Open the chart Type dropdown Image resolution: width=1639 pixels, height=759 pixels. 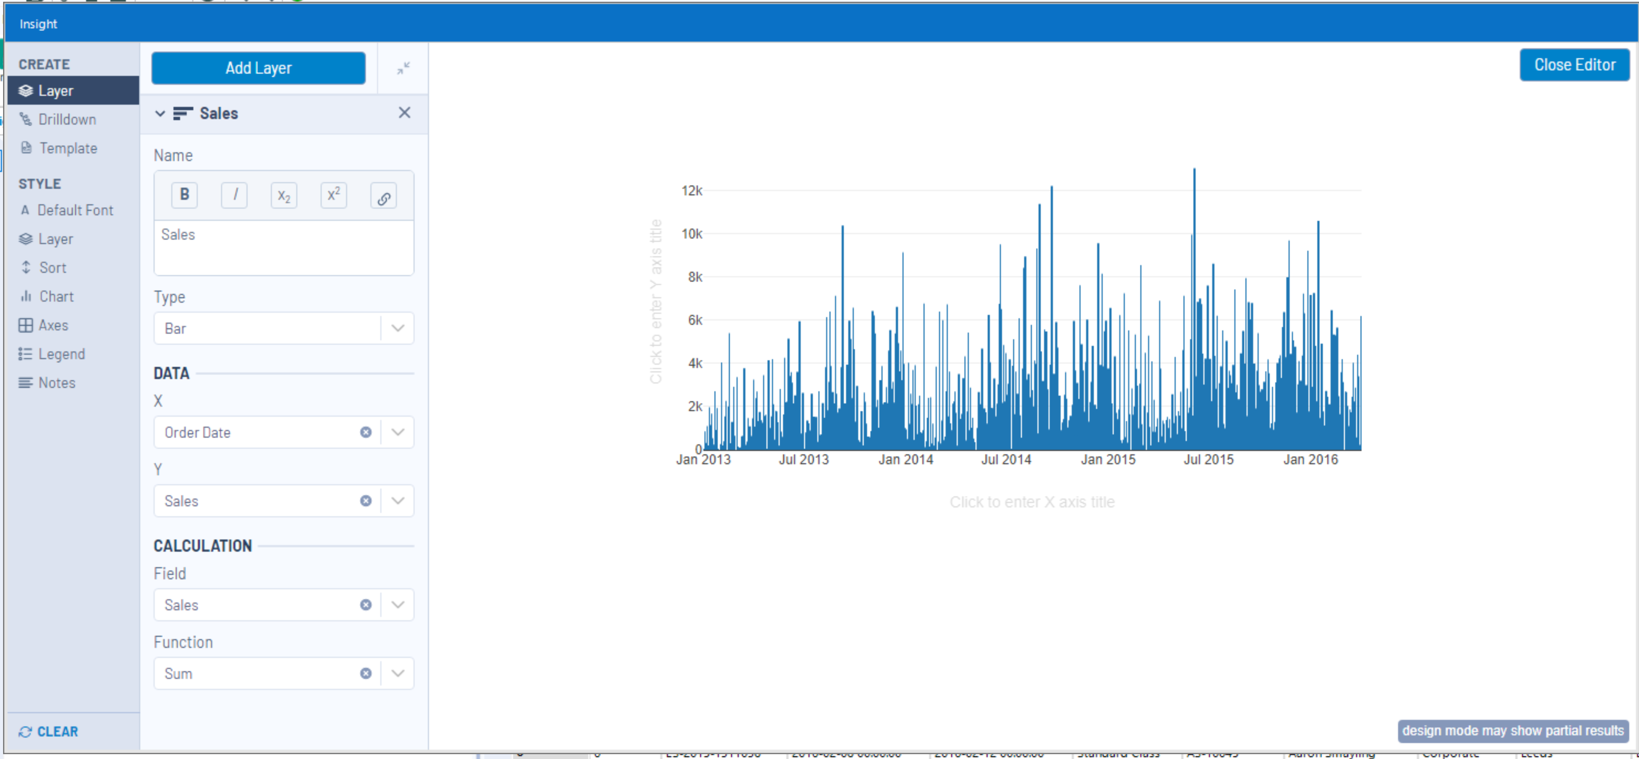398,327
